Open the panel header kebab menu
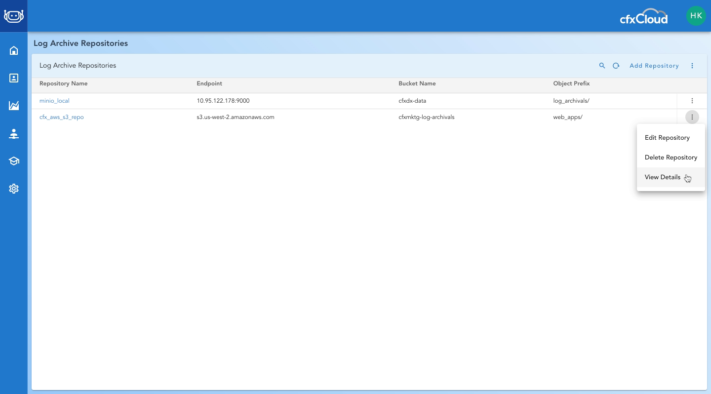 692,66
